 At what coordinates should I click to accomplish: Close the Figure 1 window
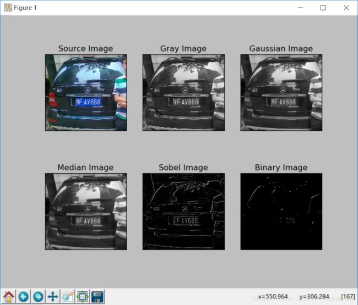[346, 8]
